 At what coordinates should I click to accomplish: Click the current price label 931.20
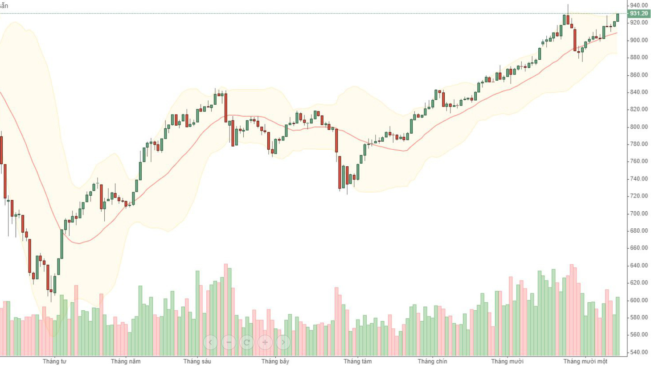click(x=639, y=13)
